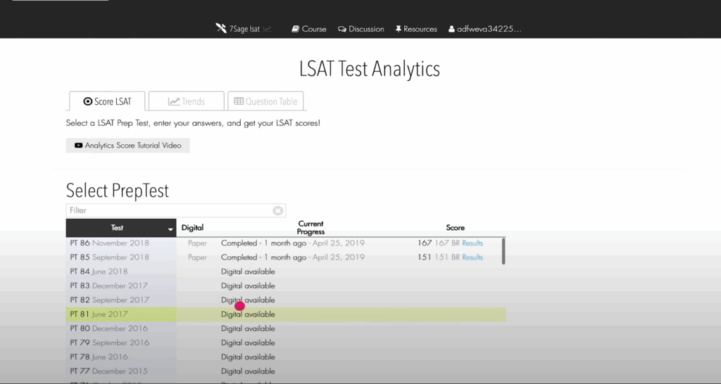
Task: Clear the Filter field with the X icon
Action: 277,210
